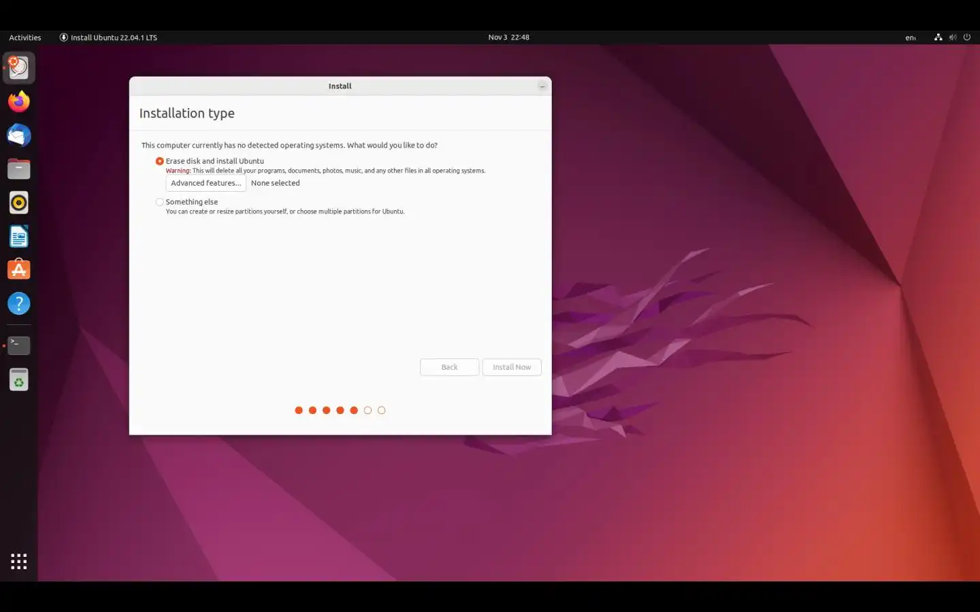
Task: Click the Install Now button
Action: tap(512, 367)
